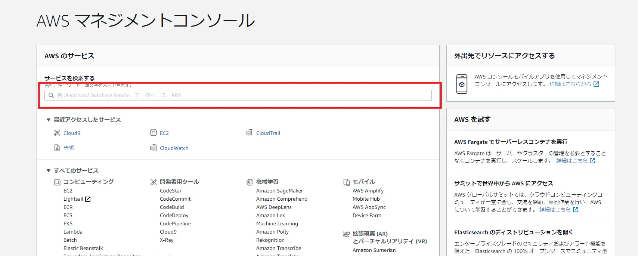Viewport: 638px width, 256px height.
Task: Open Amazon Sumerian
Action: tap(374, 250)
